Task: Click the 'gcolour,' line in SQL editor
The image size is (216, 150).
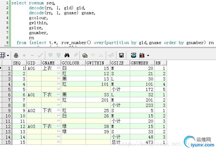Action: (x=38, y=18)
